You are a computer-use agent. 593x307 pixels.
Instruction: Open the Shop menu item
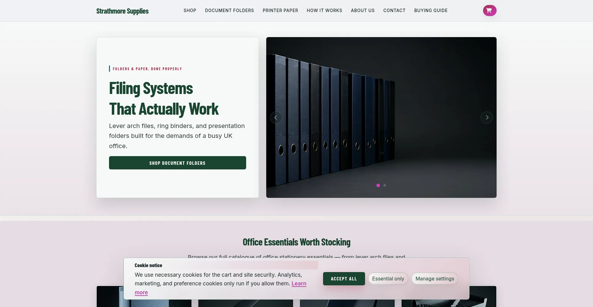coord(190,11)
